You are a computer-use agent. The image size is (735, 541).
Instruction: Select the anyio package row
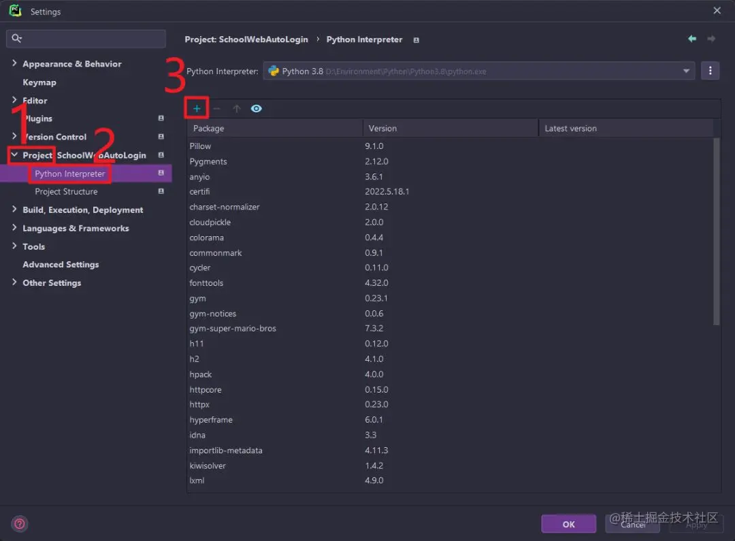tap(450, 177)
